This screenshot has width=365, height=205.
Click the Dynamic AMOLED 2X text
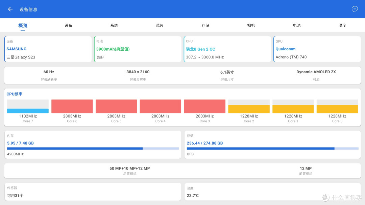(x=316, y=72)
